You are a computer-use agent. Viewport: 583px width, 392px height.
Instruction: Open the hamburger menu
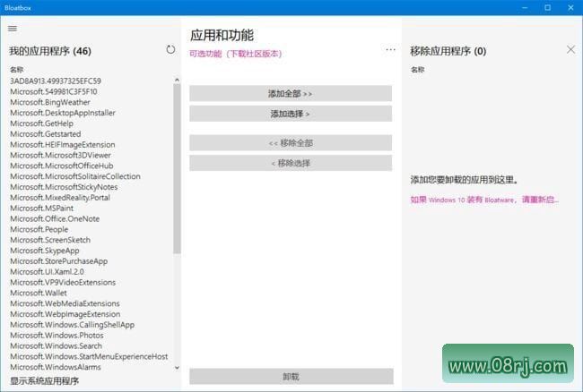[x=13, y=29]
